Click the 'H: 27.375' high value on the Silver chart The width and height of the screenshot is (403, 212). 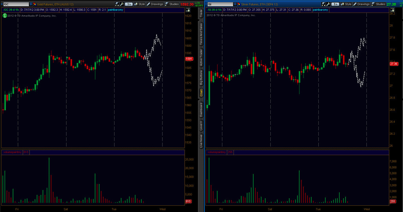(x=268, y=10)
